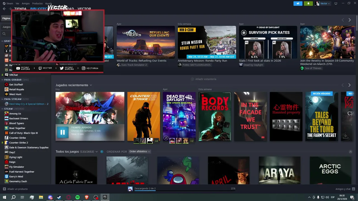
Task: Open Dead by Daylight recent game cover
Action: point(179,116)
